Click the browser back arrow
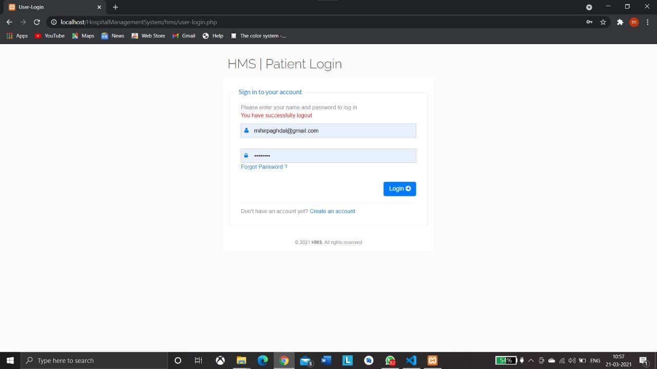 9,22
